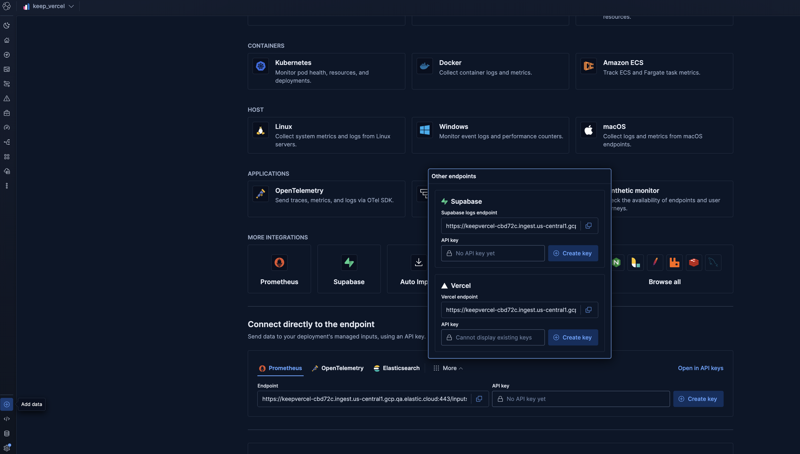This screenshot has width=800, height=454.
Task: Open the Discover compass sidebar icon
Action: (7, 55)
